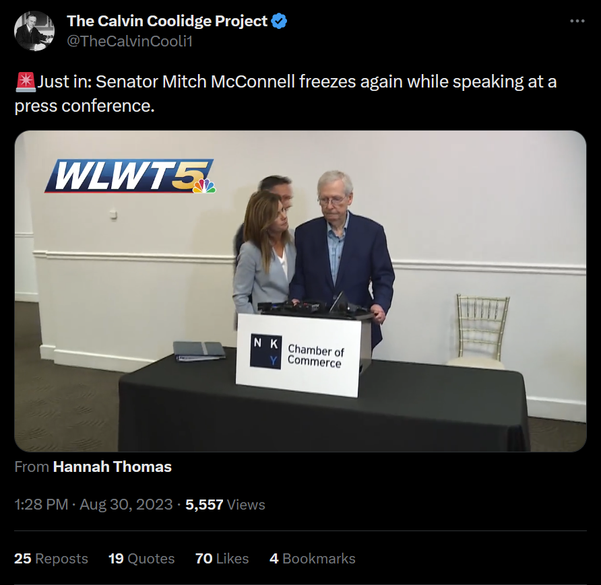This screenshot has width=601, height=585.
Task: Click the red siren emoji in the tweet
Action: [x=26, y=82]
